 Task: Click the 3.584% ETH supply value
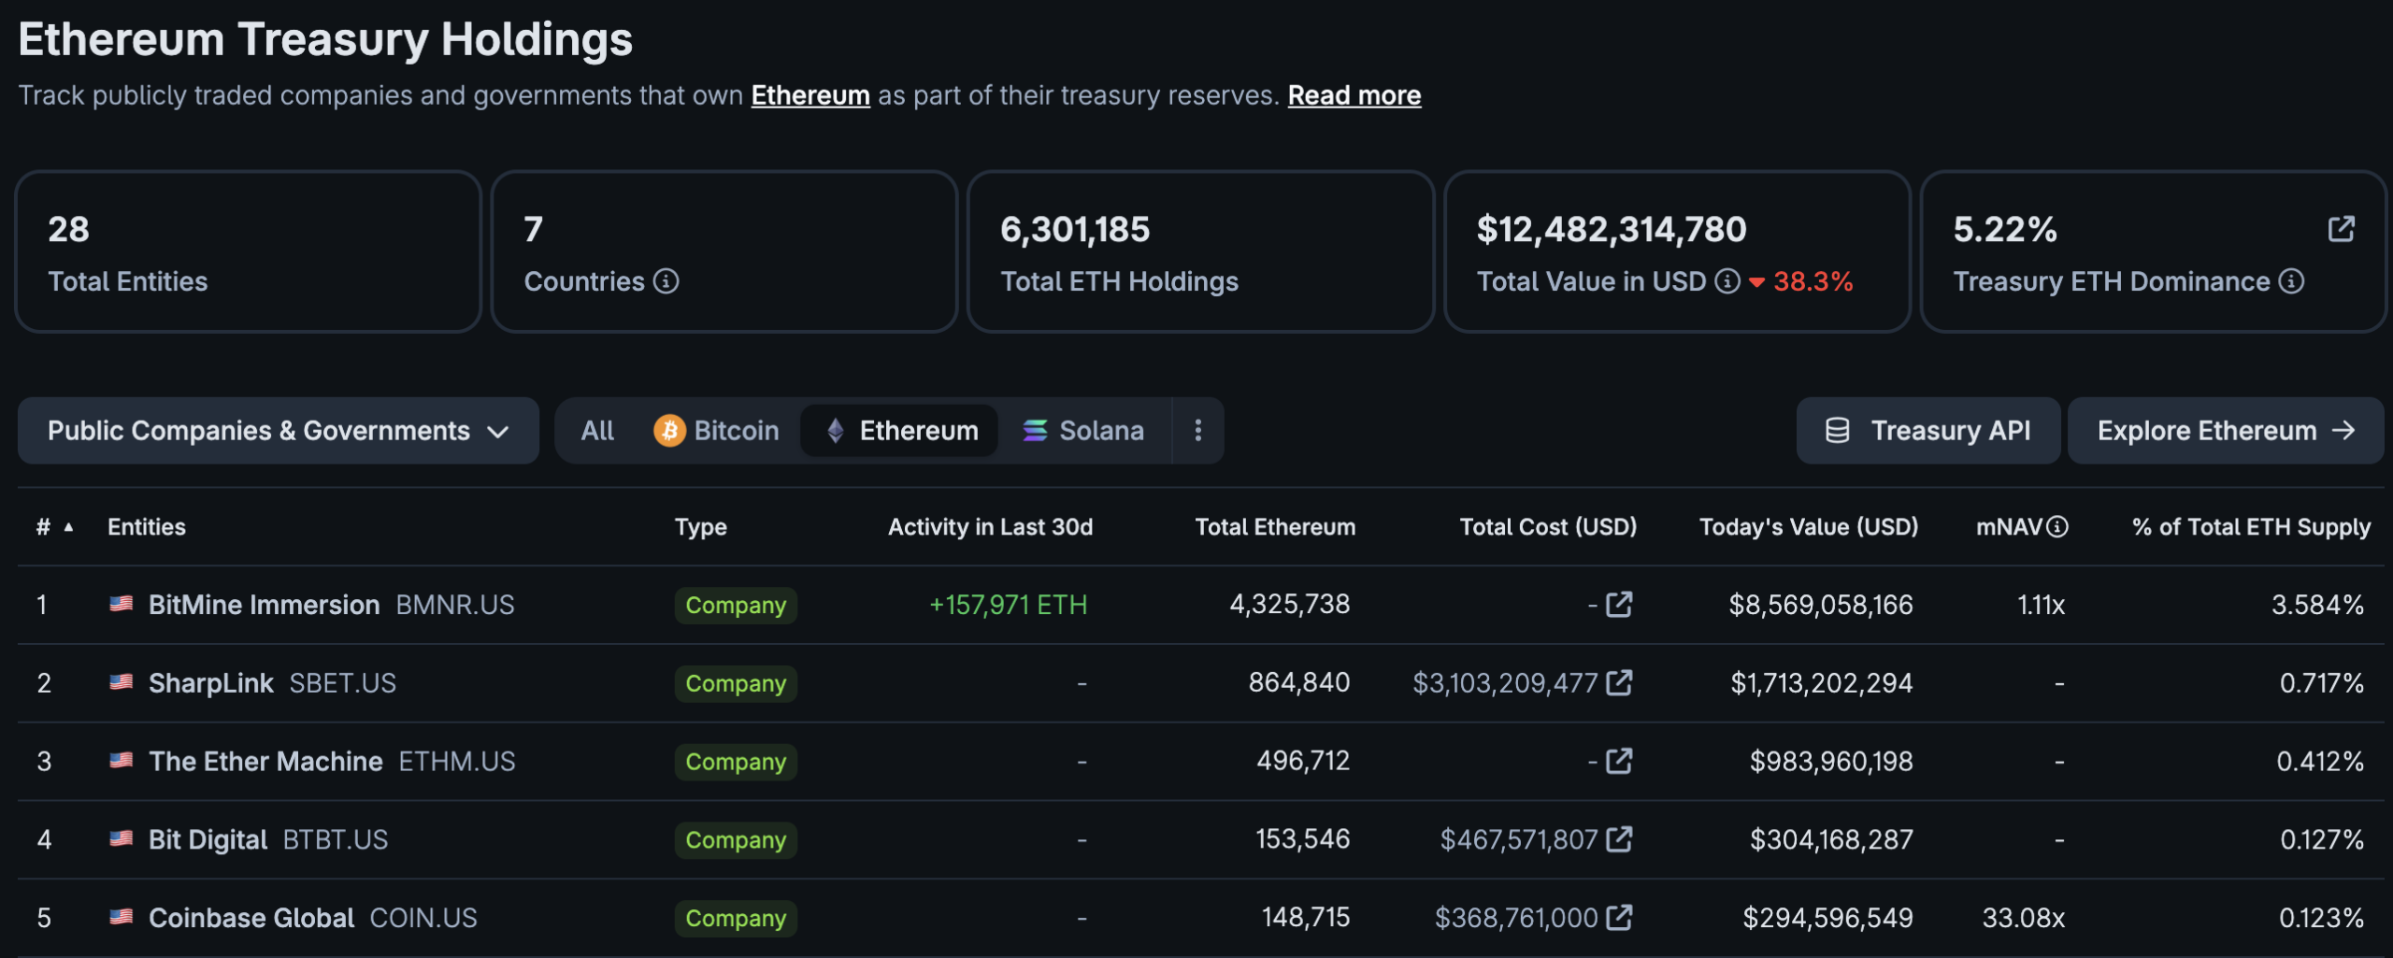pyautogui.click(x=2318, y=605)
